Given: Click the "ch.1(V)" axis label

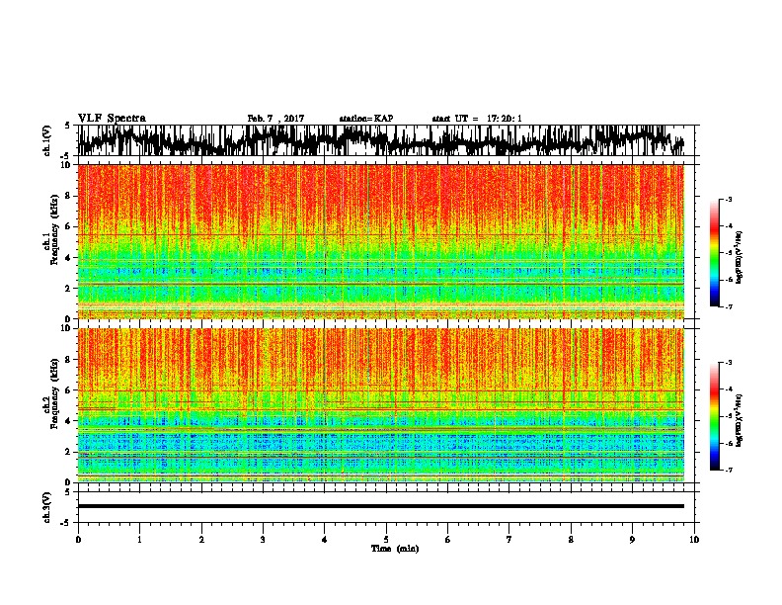Looking at the screenshot, I should [46, 140].
